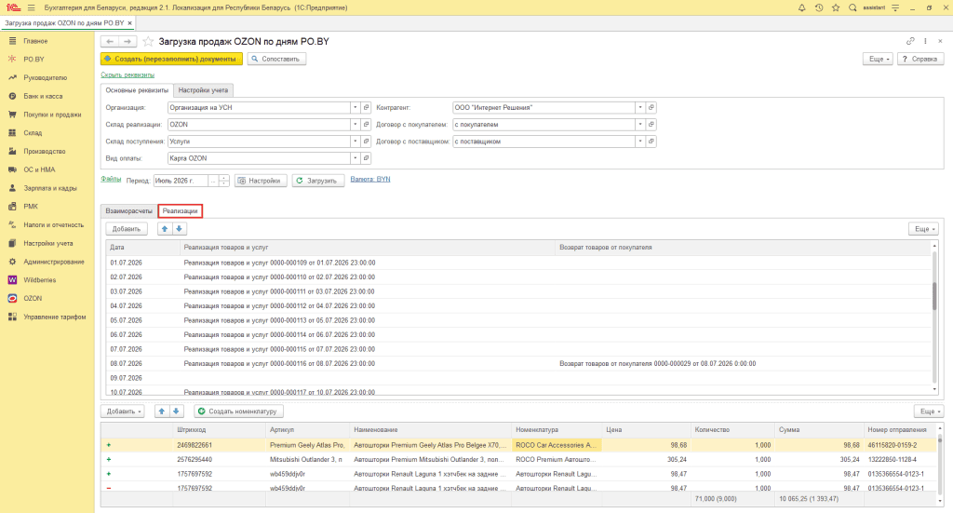
Task: Open Контрагент field reference button
Action: 651,108
